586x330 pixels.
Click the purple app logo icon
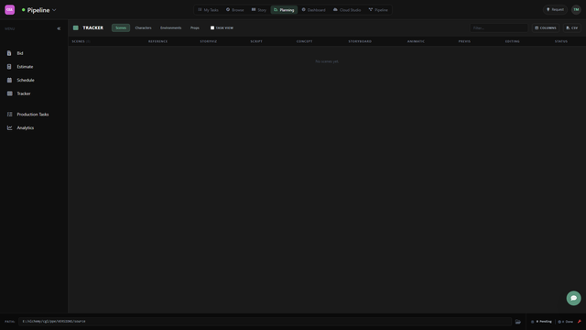coord(10,10)
